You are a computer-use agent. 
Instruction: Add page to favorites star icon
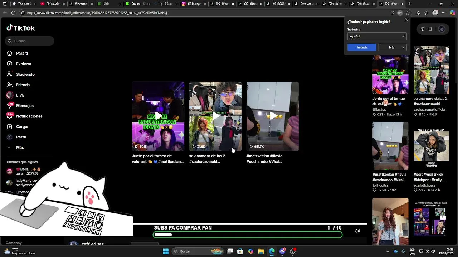[408, 13]
